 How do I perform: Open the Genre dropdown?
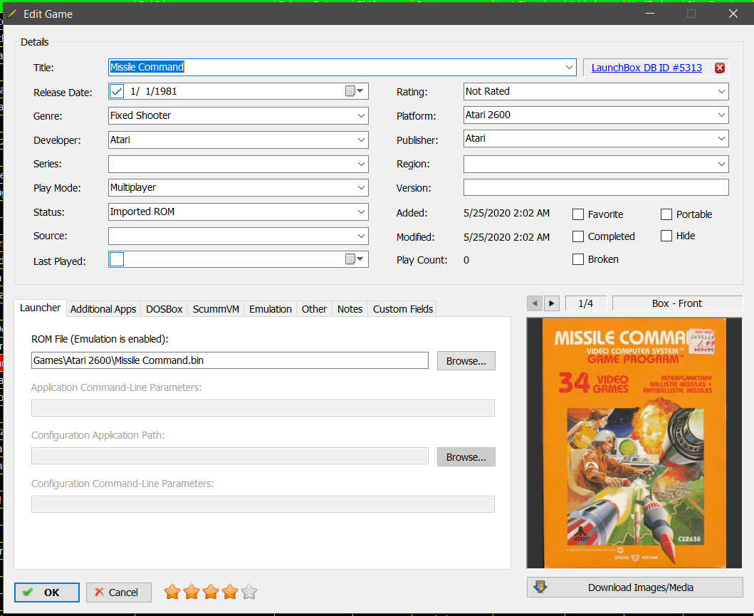pos(361,115)
